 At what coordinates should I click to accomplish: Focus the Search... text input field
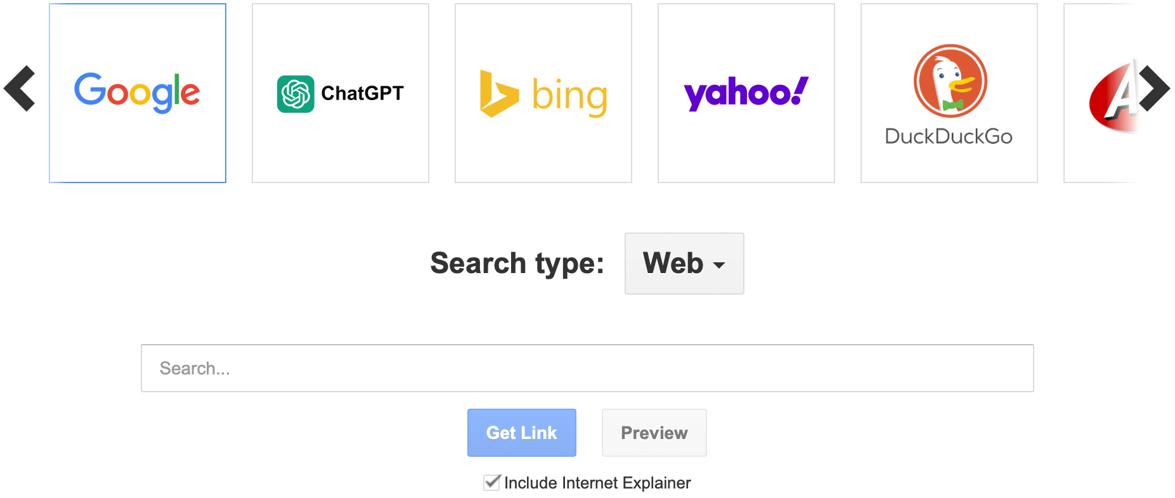(587, 368)
